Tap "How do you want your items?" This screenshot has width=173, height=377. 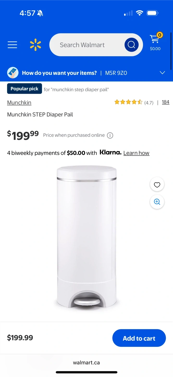(x=59, y=73)
